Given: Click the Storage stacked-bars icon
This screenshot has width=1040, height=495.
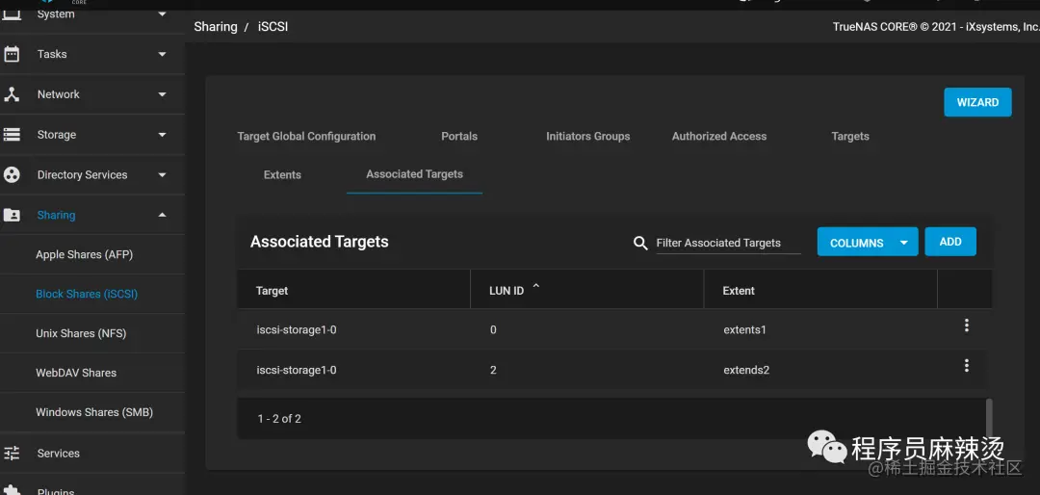Looking at the screenshot, I should pos(12,135).
